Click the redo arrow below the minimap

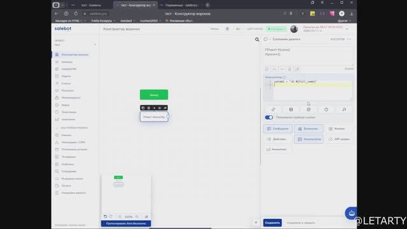click(x=111, y=216)
